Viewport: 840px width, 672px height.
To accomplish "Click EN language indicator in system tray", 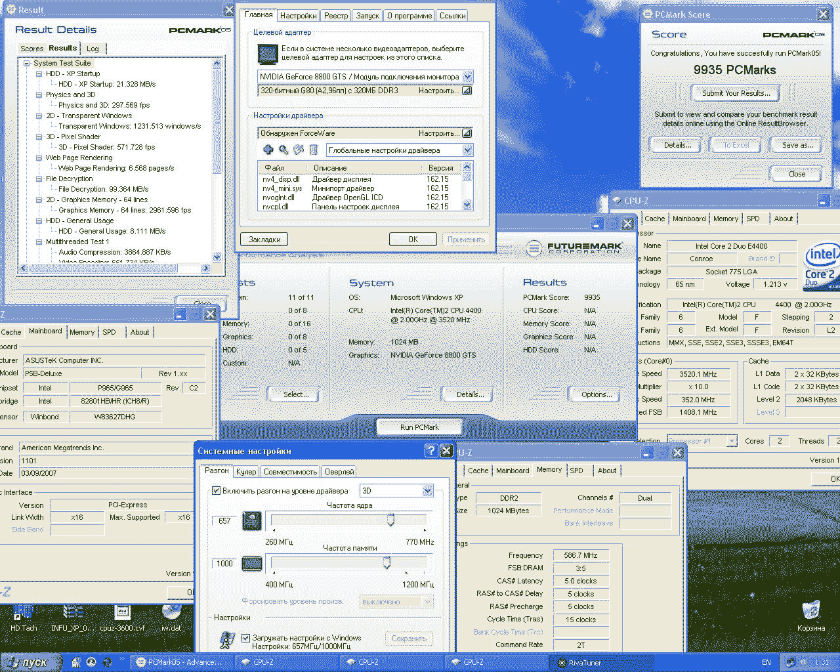I will point(766,662).
